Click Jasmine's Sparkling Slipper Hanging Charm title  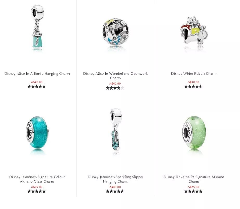point(115,179)
